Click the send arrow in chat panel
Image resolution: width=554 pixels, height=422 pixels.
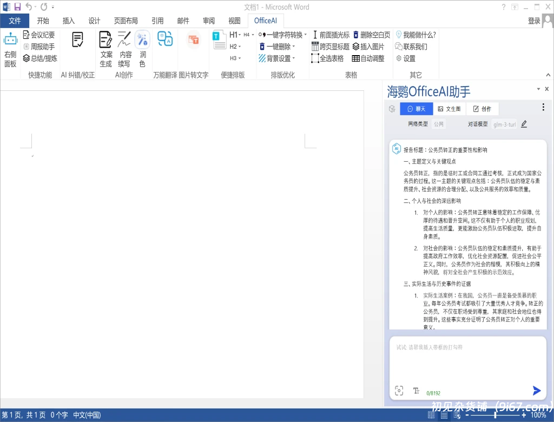click(536, 391)
